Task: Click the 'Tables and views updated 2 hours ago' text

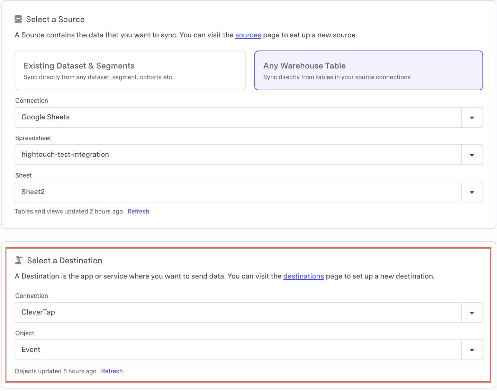Action: (x=69, y=211)
